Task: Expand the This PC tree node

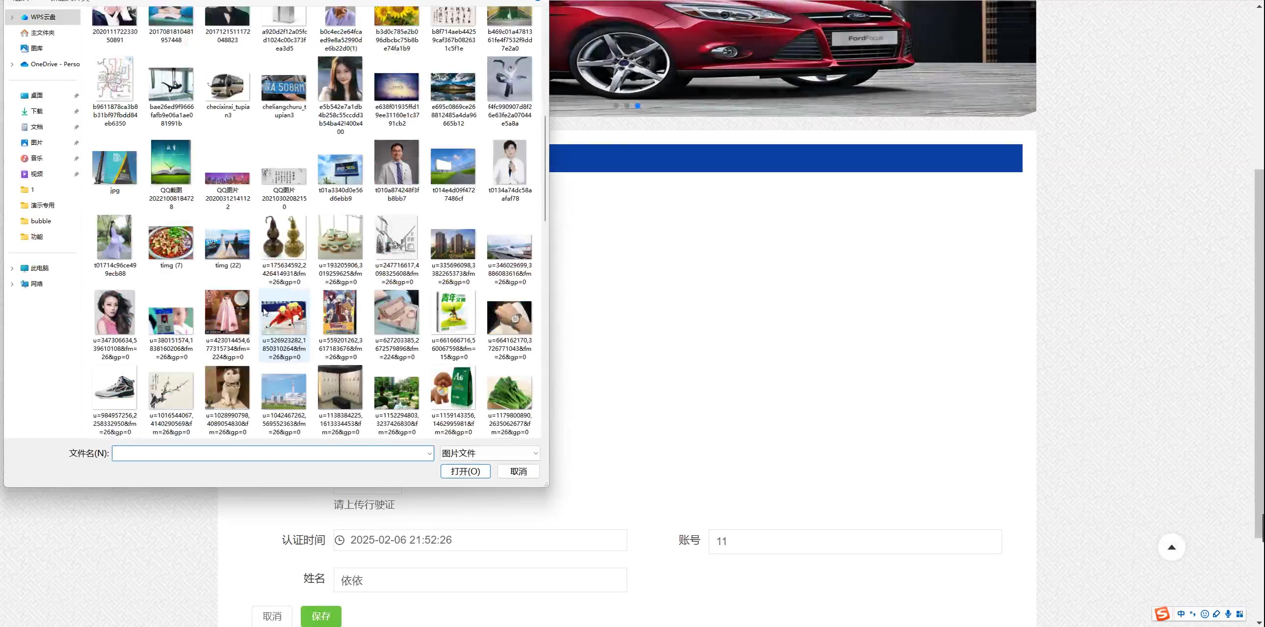Action: [12, 268]
